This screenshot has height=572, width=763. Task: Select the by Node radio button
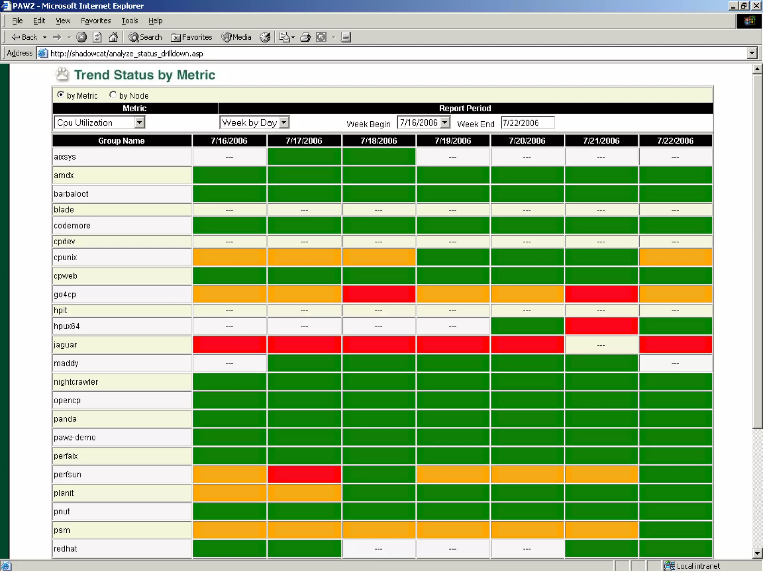[113, 95]
